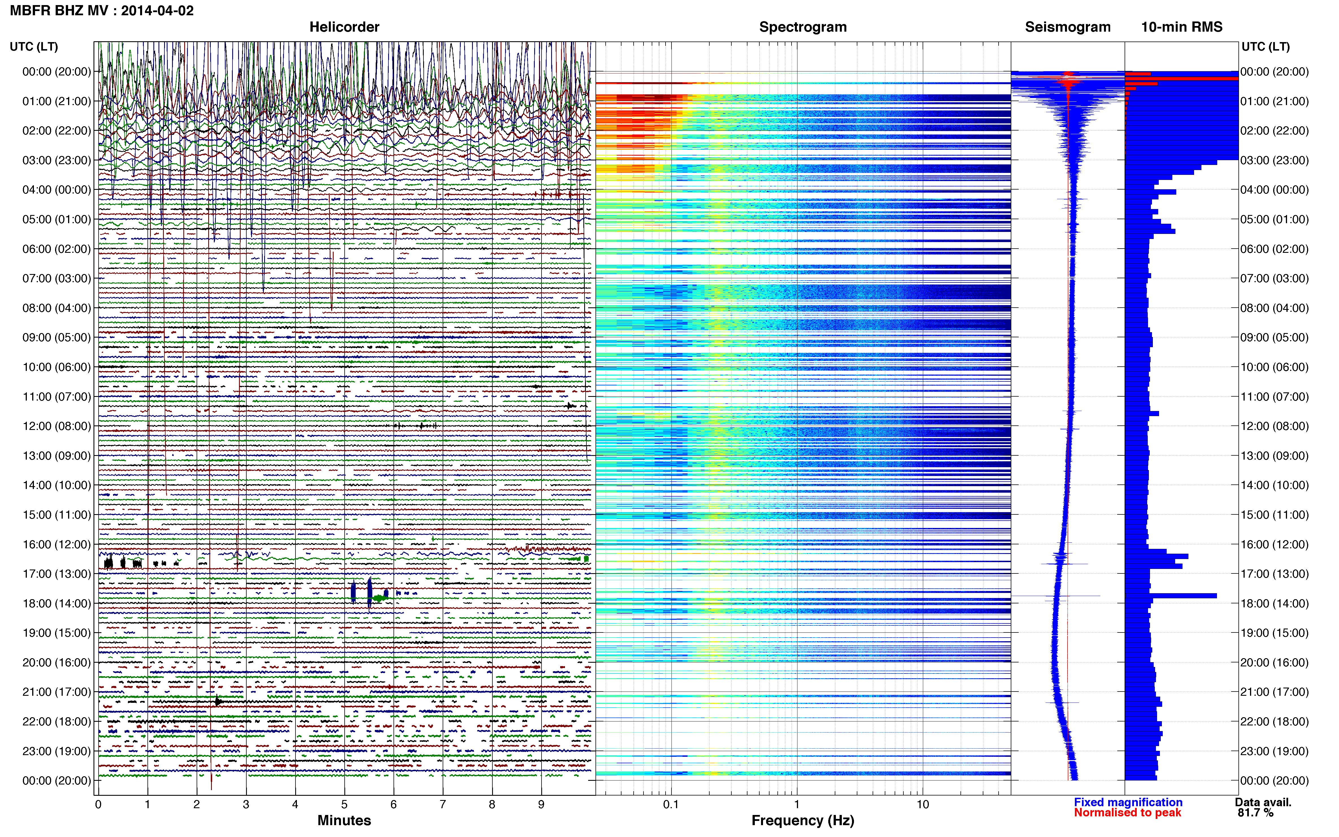This screenshot has width=1339, height=837.
Task: Click the left '09:00 (05:00)' time label
Action: point(56,338)
